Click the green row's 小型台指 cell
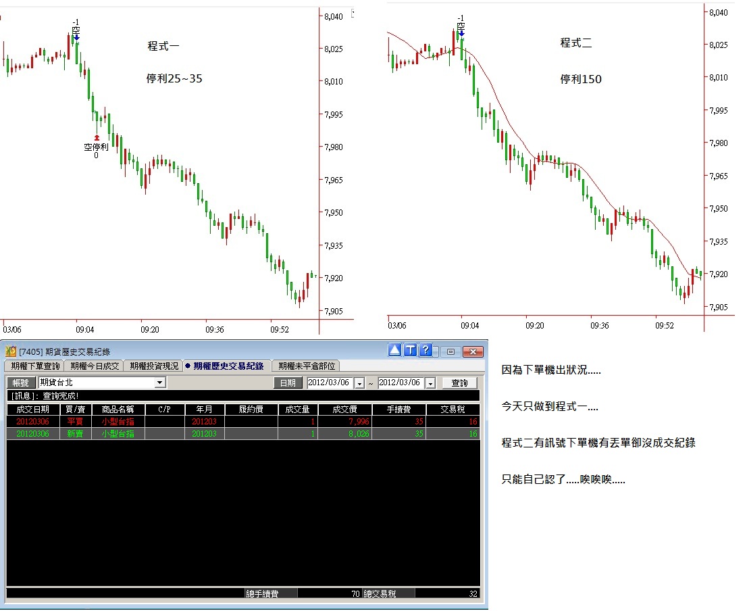Viewport: 747px width, 611px height. tap(118, 434)
